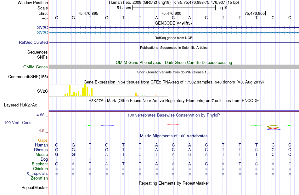Select the chr5: ruler label

point(43,13)
